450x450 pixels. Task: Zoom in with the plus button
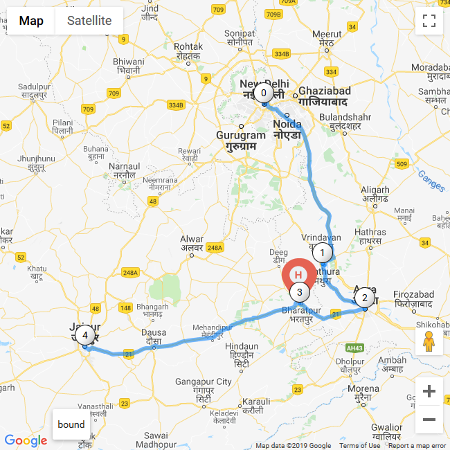click(x=429, y=391)
